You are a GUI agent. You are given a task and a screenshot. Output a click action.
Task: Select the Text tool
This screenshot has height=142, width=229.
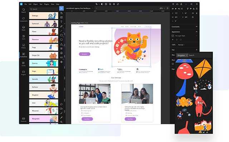coord(61,22)
